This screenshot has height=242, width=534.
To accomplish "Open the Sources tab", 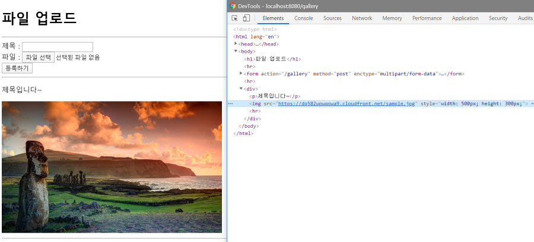I will pyautogui.click(x=332, y=18).
